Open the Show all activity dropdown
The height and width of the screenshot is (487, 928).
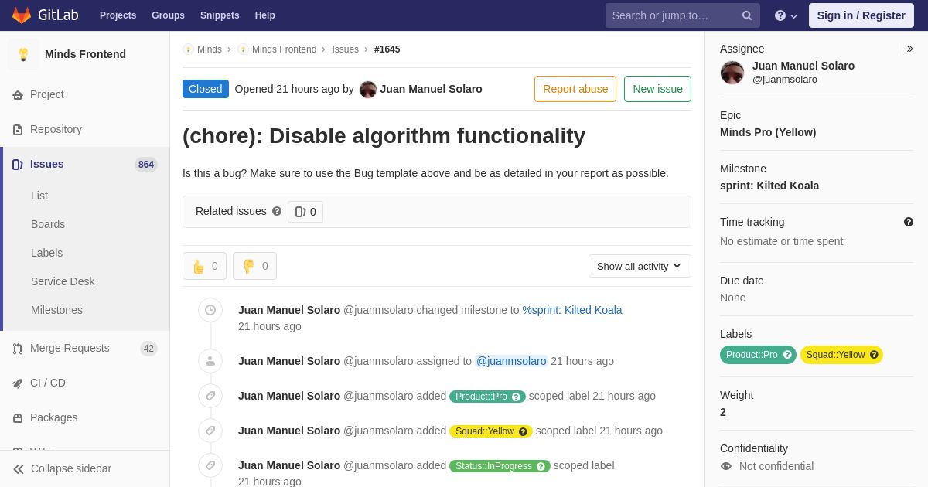(x=640, y=266)
